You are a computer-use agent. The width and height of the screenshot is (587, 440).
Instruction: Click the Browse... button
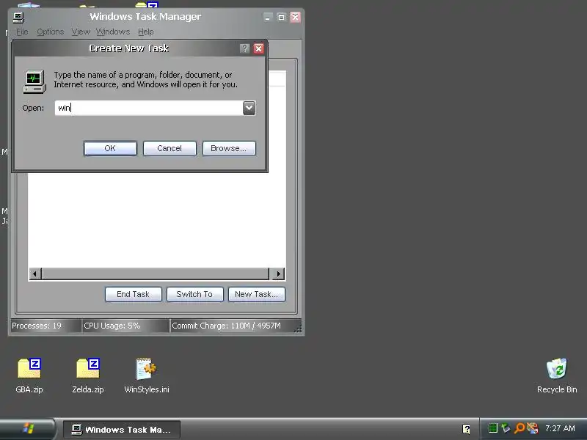point(229,148)
